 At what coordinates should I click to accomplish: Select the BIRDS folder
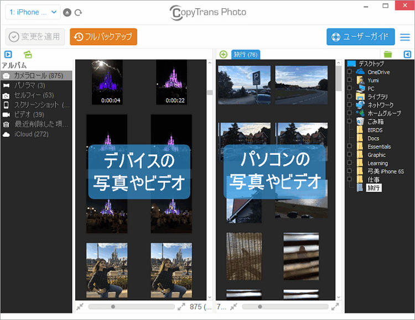point(375,130)
